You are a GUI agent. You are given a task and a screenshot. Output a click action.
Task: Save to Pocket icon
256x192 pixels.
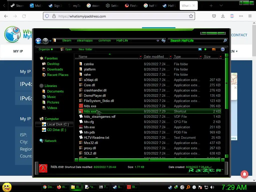tap(214, 16)
